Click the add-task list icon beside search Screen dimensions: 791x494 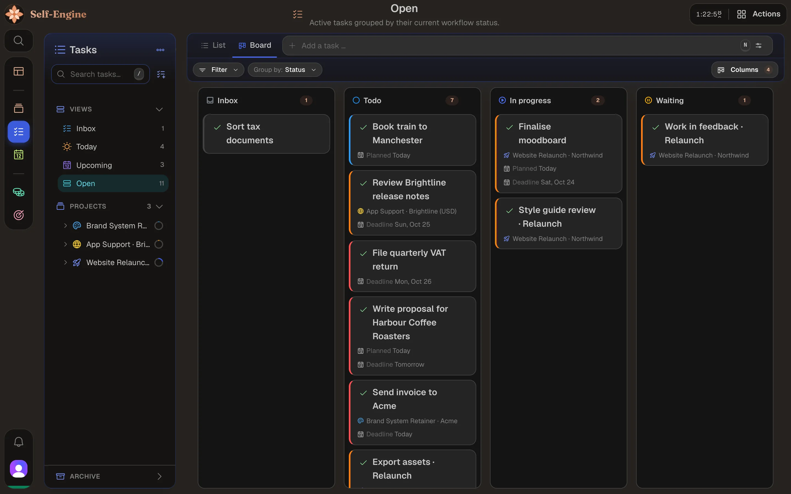(x=161, y=74)
